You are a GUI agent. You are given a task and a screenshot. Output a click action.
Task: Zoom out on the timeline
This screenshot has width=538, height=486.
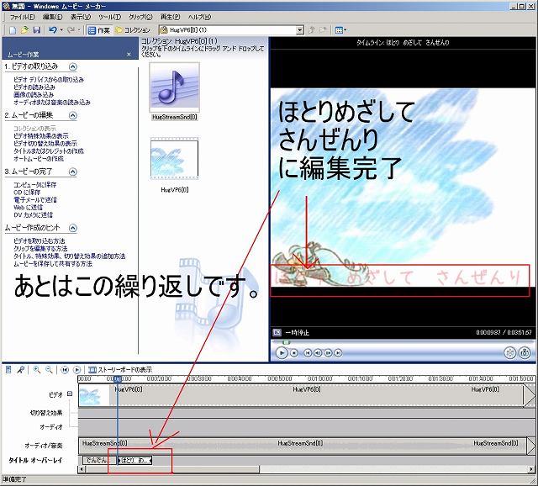pos(49,370)
